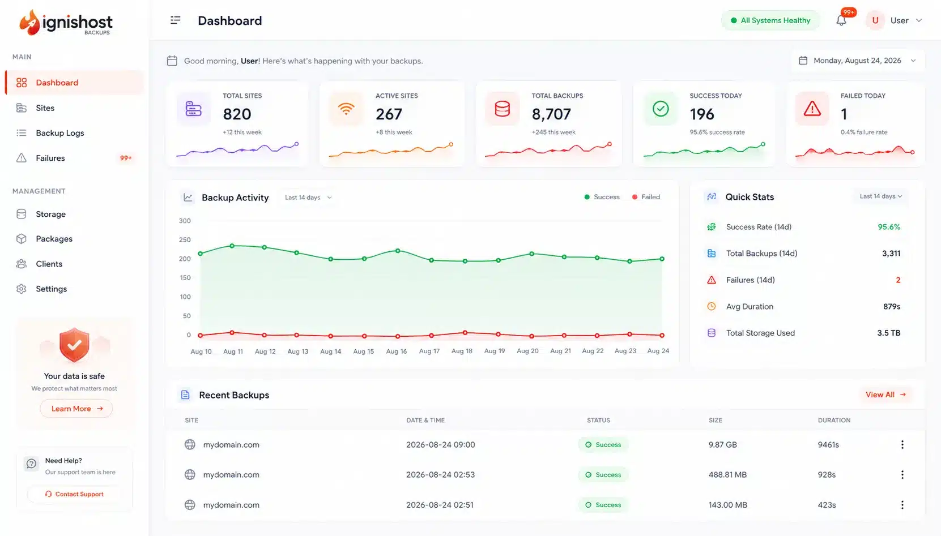
Task: Click the Contact Support button
Action: pyautogui.click(x=74, y=494)
